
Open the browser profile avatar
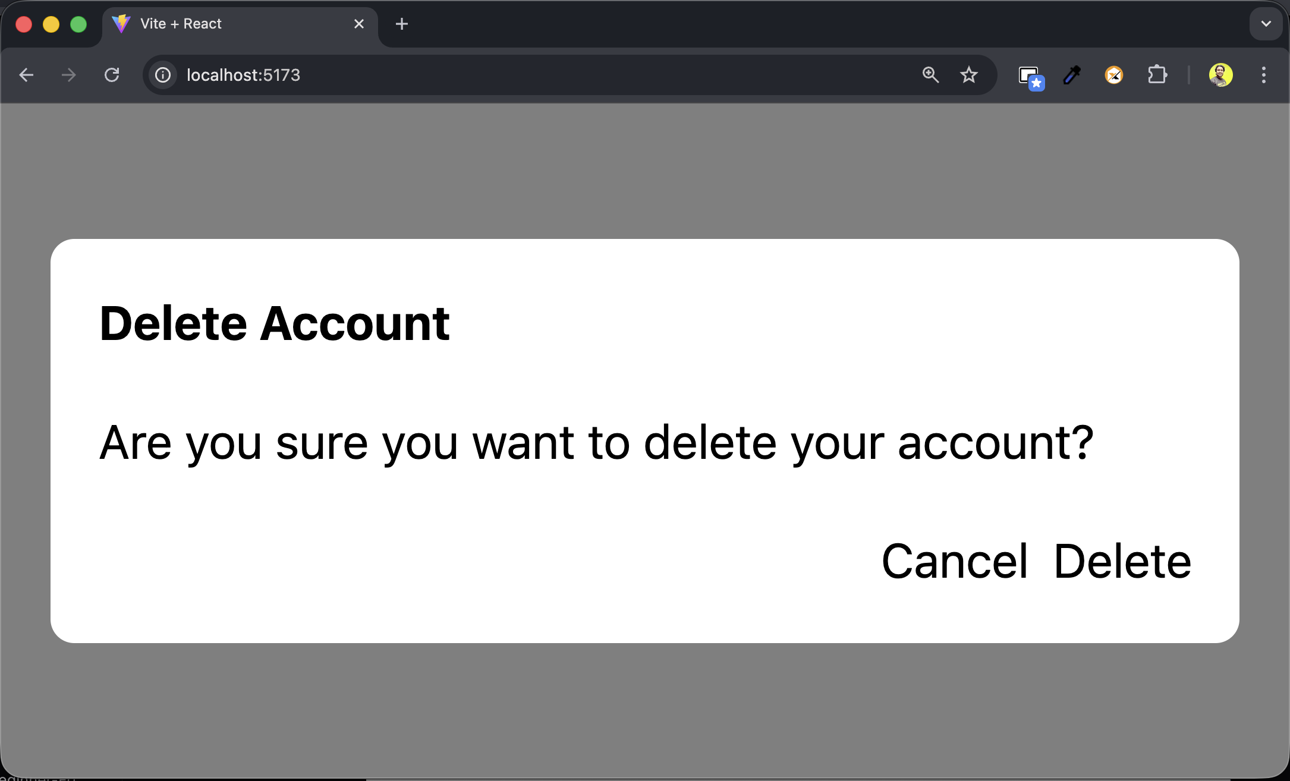[x=1220, y=75]
